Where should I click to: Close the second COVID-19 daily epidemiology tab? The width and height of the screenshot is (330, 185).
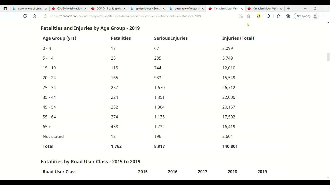(x=125, y=8)
